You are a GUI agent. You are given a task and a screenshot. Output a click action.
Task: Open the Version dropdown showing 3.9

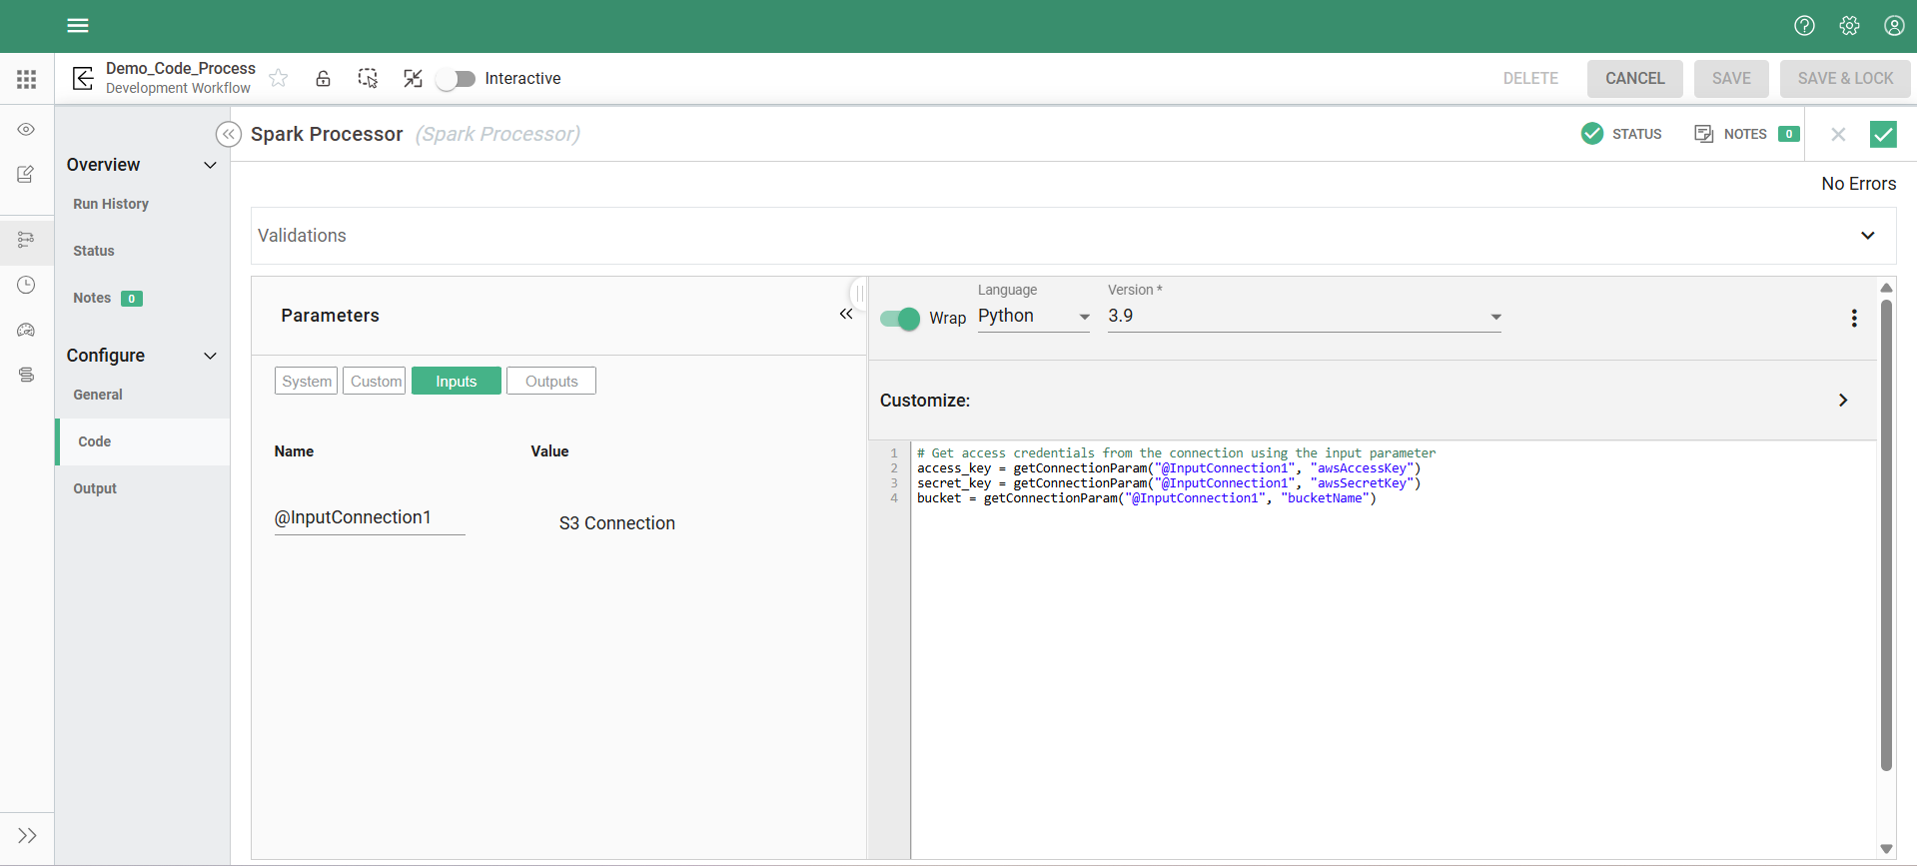tap(1304, 317)
